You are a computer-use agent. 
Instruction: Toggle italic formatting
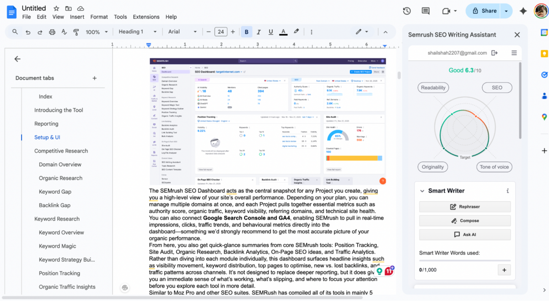click(x=259, y=32)
